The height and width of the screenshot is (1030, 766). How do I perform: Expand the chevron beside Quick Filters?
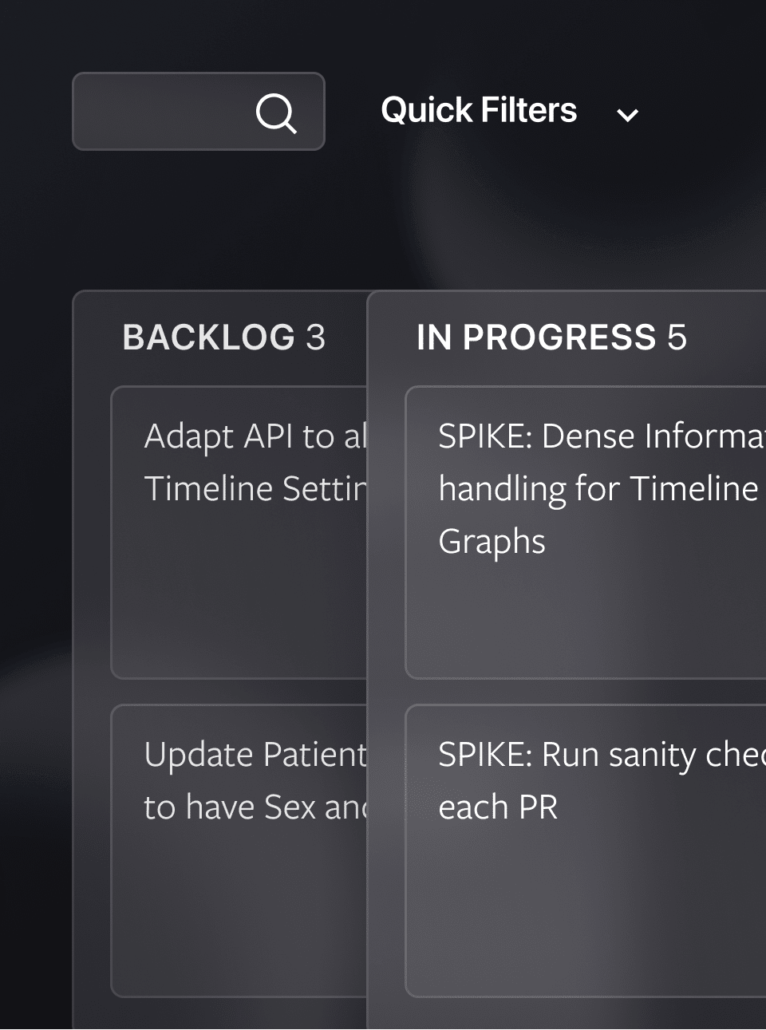627,115
